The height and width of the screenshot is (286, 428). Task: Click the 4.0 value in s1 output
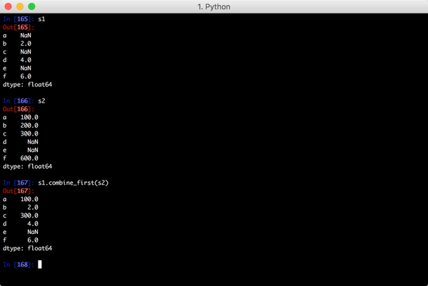tap(26, 60)
